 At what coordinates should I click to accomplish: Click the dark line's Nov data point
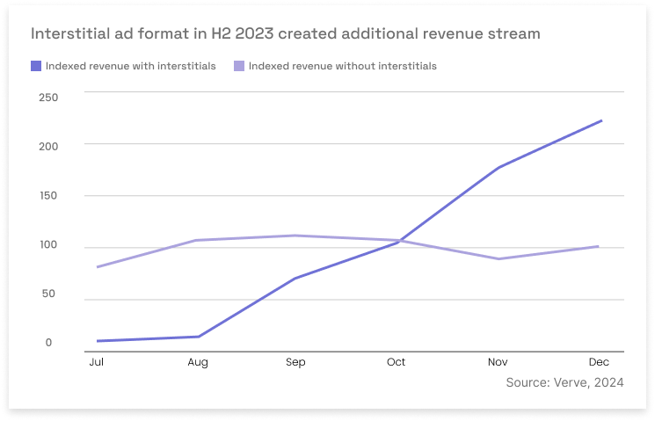click(499, 167)
